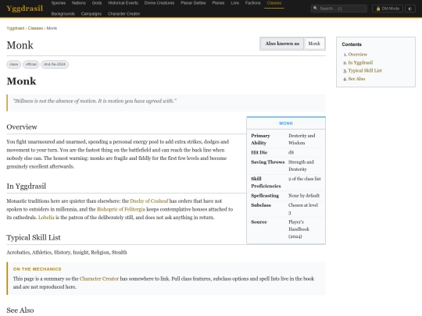Click 'None by default' spellcasting value
The width and height of the screenshot is (422, 316).
304,196
